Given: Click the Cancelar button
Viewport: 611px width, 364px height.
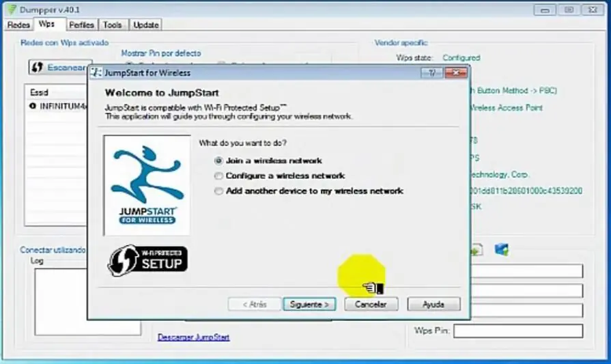Looking at the screenshot, I should tap(371, 304).
